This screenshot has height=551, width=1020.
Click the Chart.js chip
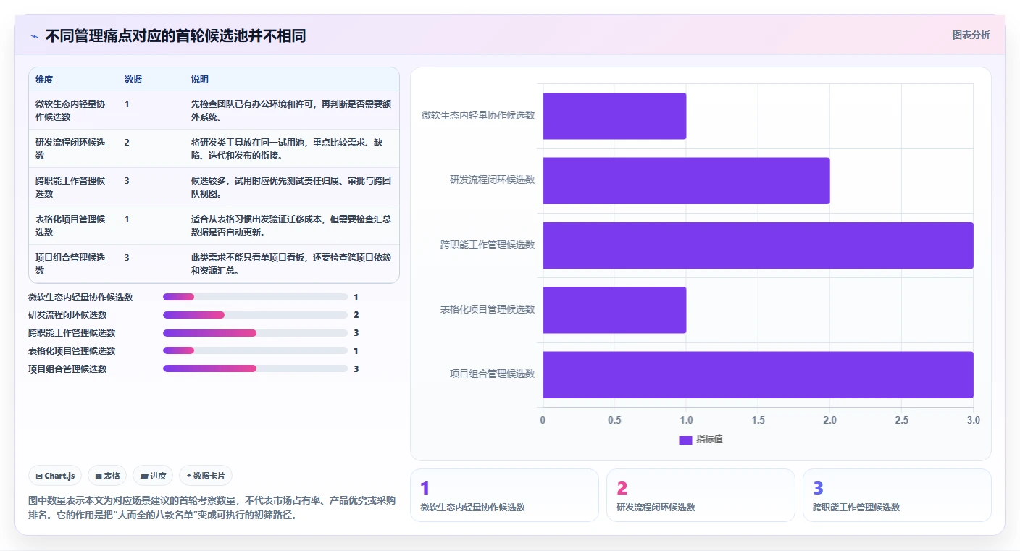[x=55, y=476]
